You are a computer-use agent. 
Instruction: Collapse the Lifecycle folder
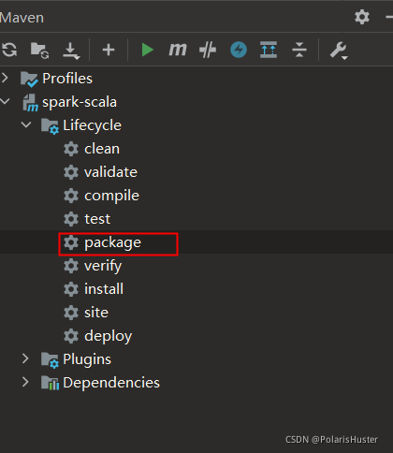tap(26, 124)
